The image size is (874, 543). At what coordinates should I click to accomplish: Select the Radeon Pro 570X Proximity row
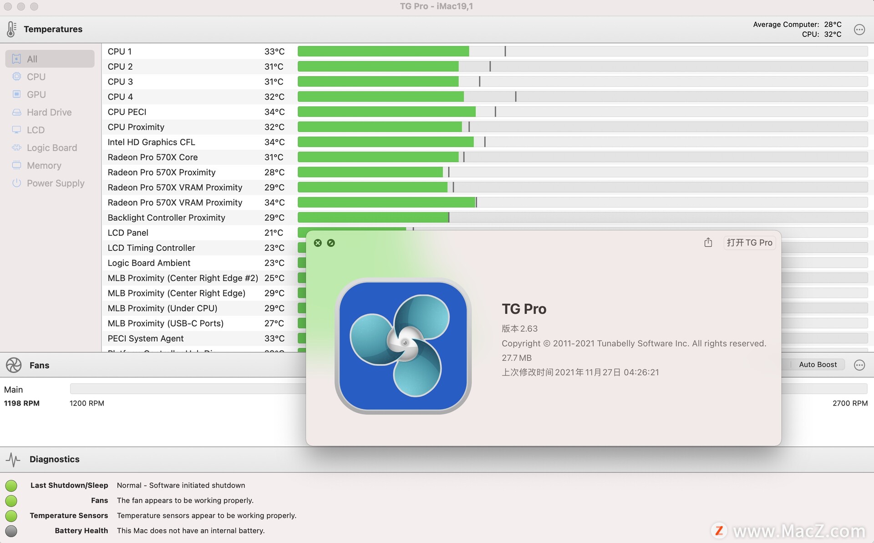(x=488, y=172)
